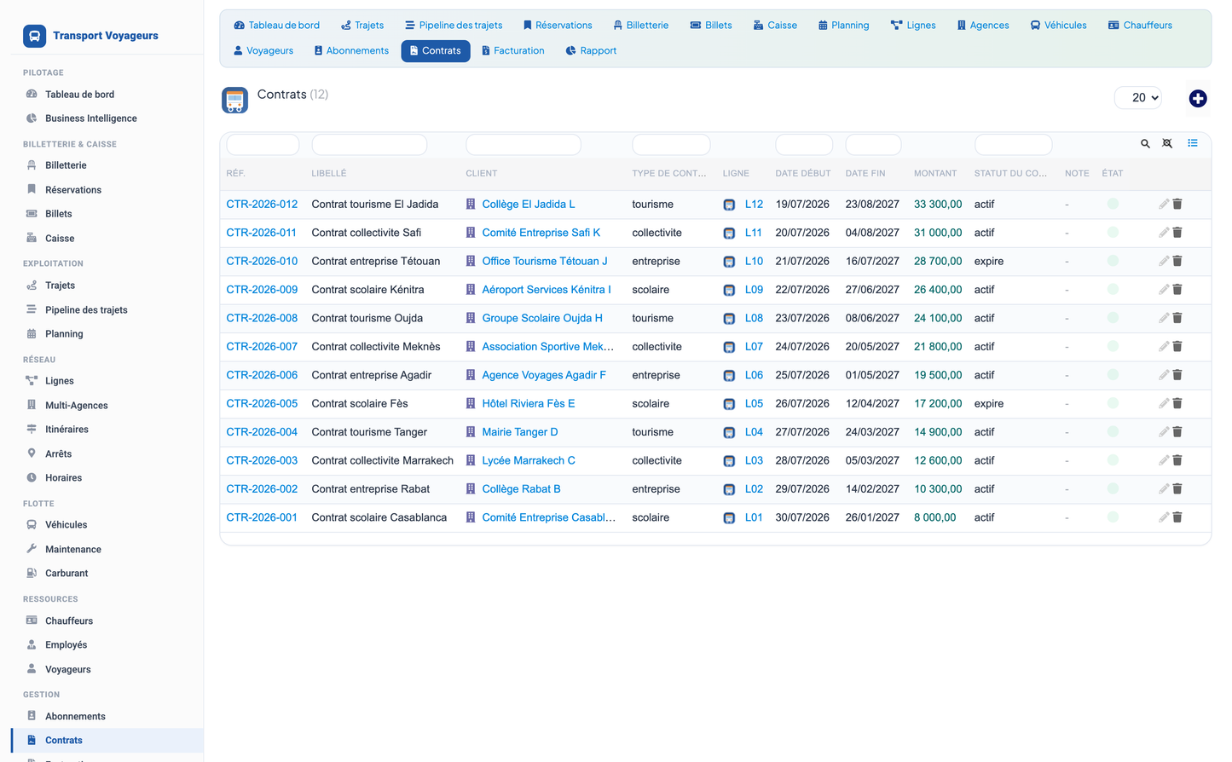
Task: Delete contract CTR-2026-012 with trash icon
Action: (1177, 204)
